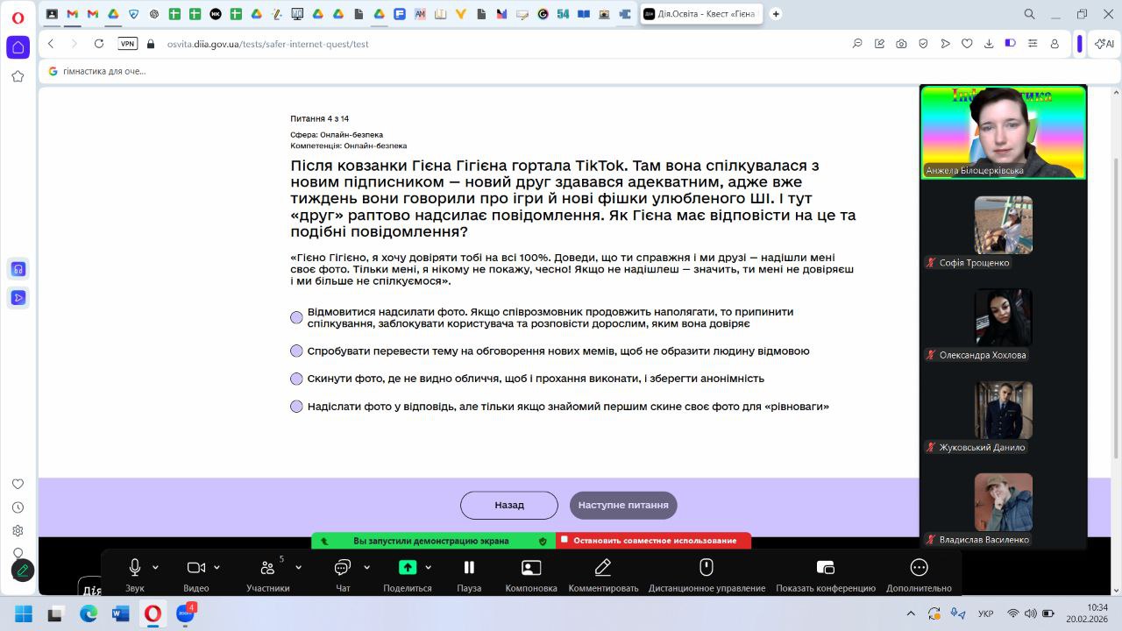
Task: Expand video options arrow next to Видео
Action: click(x=217, y=568)
